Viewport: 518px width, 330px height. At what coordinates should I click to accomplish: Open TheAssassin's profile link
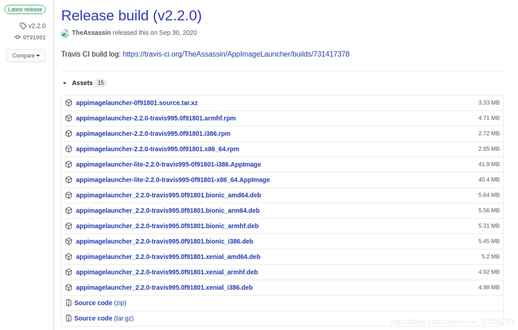pos(91,33)
